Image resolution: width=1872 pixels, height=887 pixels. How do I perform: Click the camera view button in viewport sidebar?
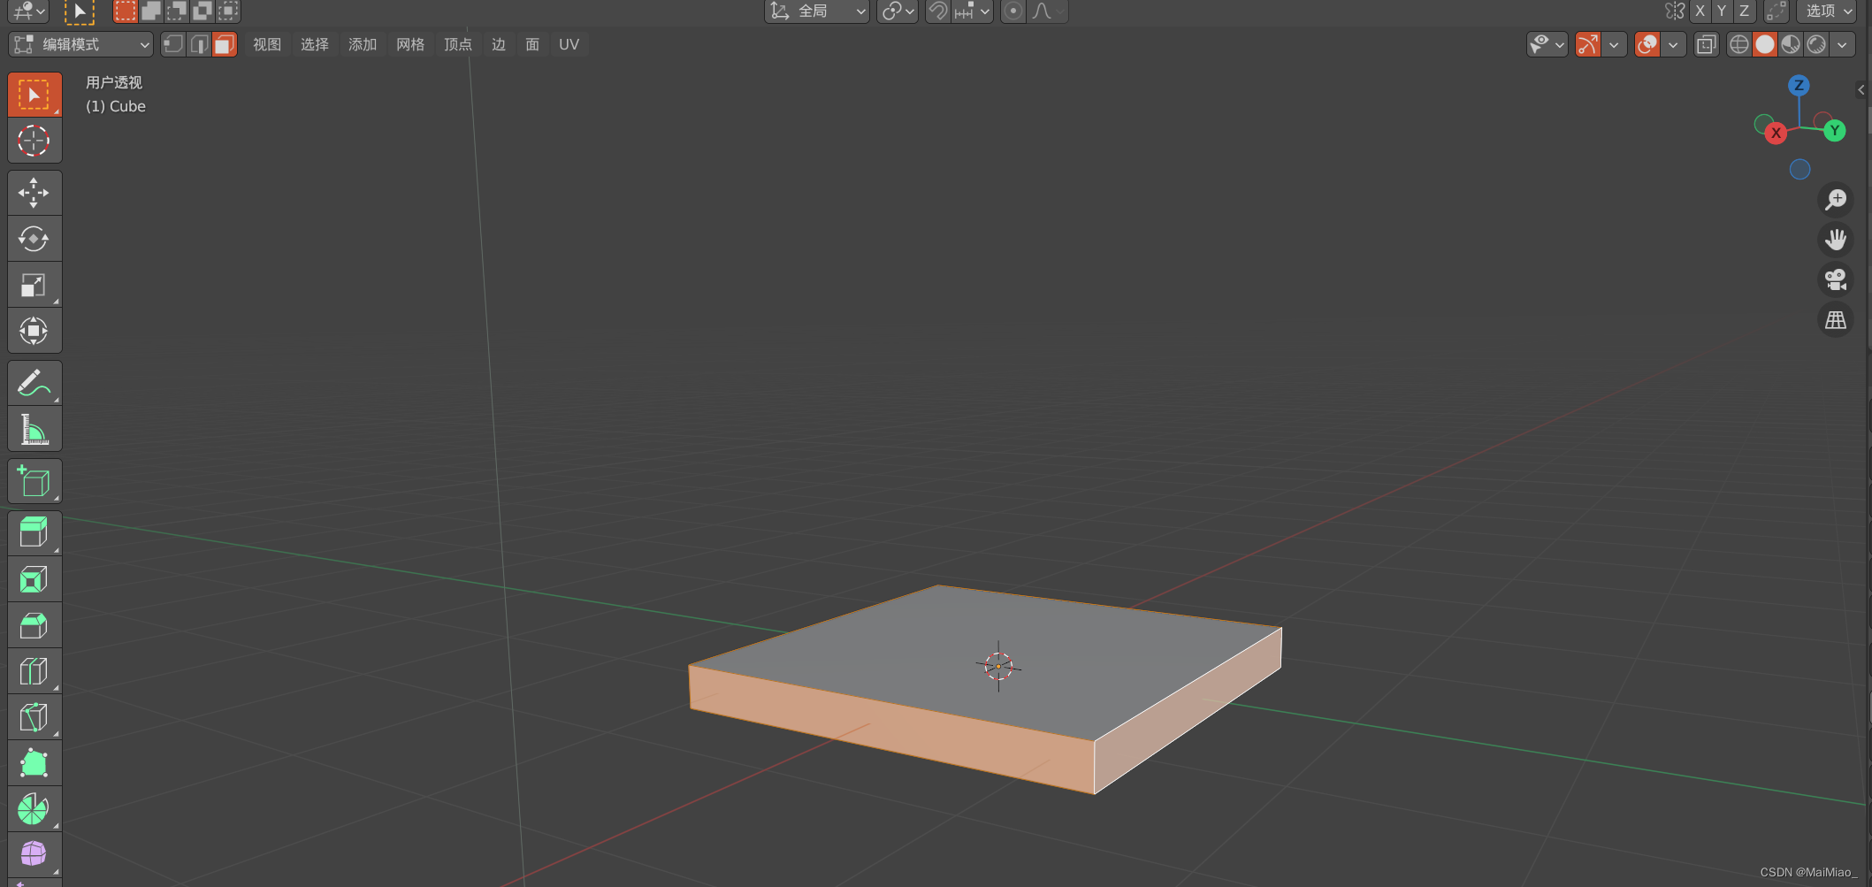1835,279
